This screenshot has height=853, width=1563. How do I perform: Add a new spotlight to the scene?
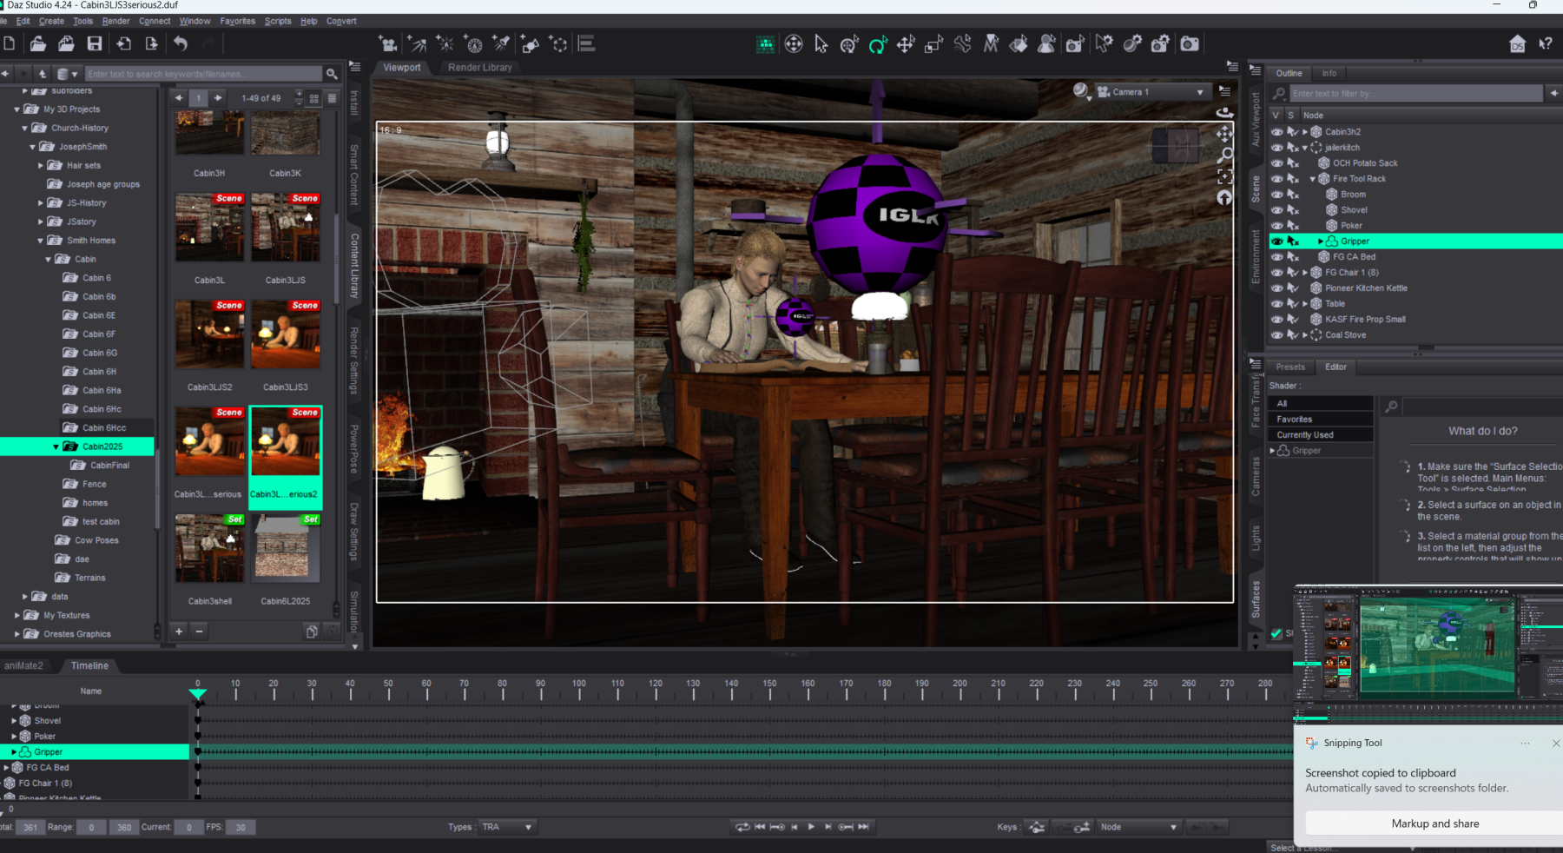tap(501, 44)
